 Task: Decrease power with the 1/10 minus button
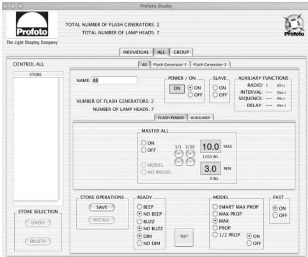click(190, 162)
